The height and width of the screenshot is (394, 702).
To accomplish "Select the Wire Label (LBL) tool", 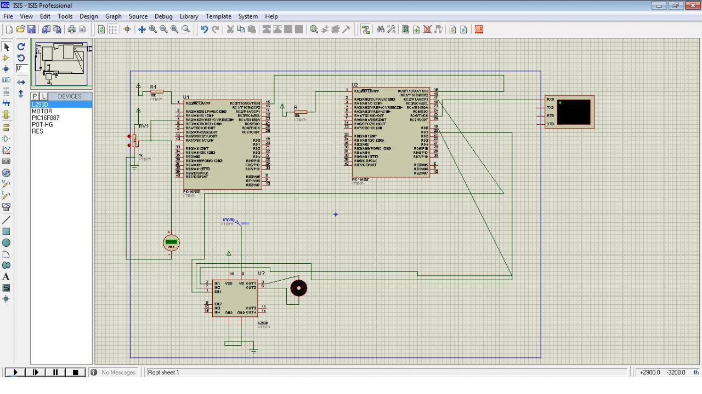I will 7,80.
